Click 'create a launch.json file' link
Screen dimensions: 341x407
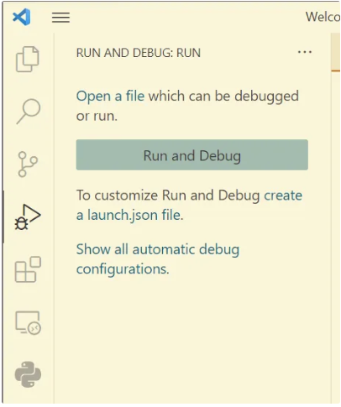point(189,205)
